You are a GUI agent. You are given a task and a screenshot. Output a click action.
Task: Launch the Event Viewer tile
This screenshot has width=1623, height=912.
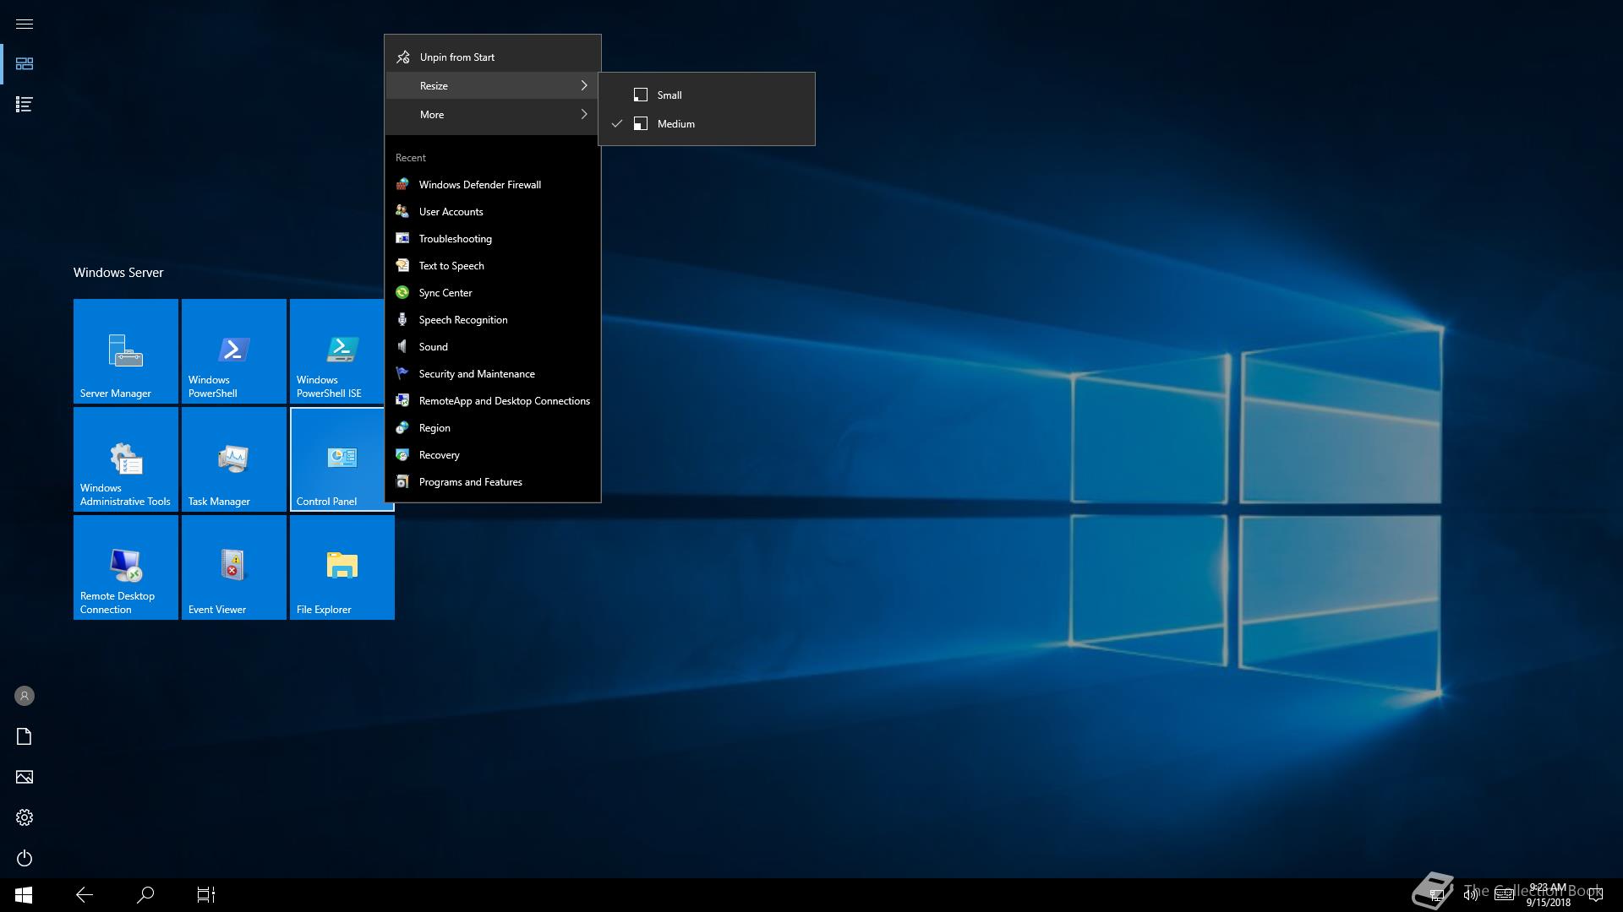[x=234, y=567]
